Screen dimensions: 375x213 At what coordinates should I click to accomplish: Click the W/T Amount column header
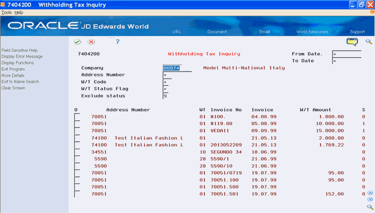[315, 110]
